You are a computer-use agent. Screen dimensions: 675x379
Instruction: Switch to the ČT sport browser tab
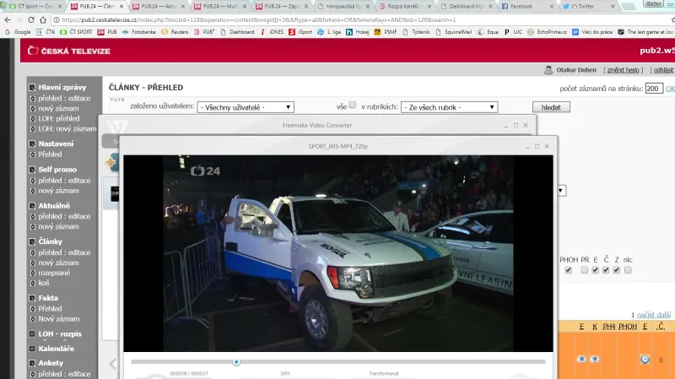pos(34,6)
